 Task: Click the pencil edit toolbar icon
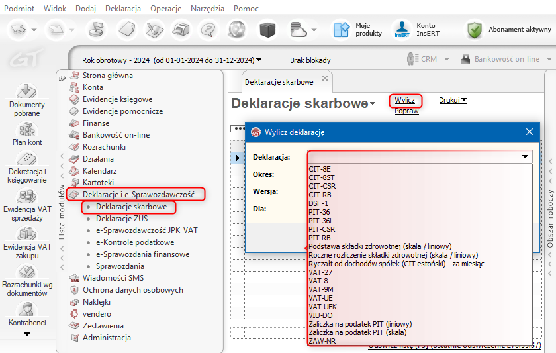[155, 29]
